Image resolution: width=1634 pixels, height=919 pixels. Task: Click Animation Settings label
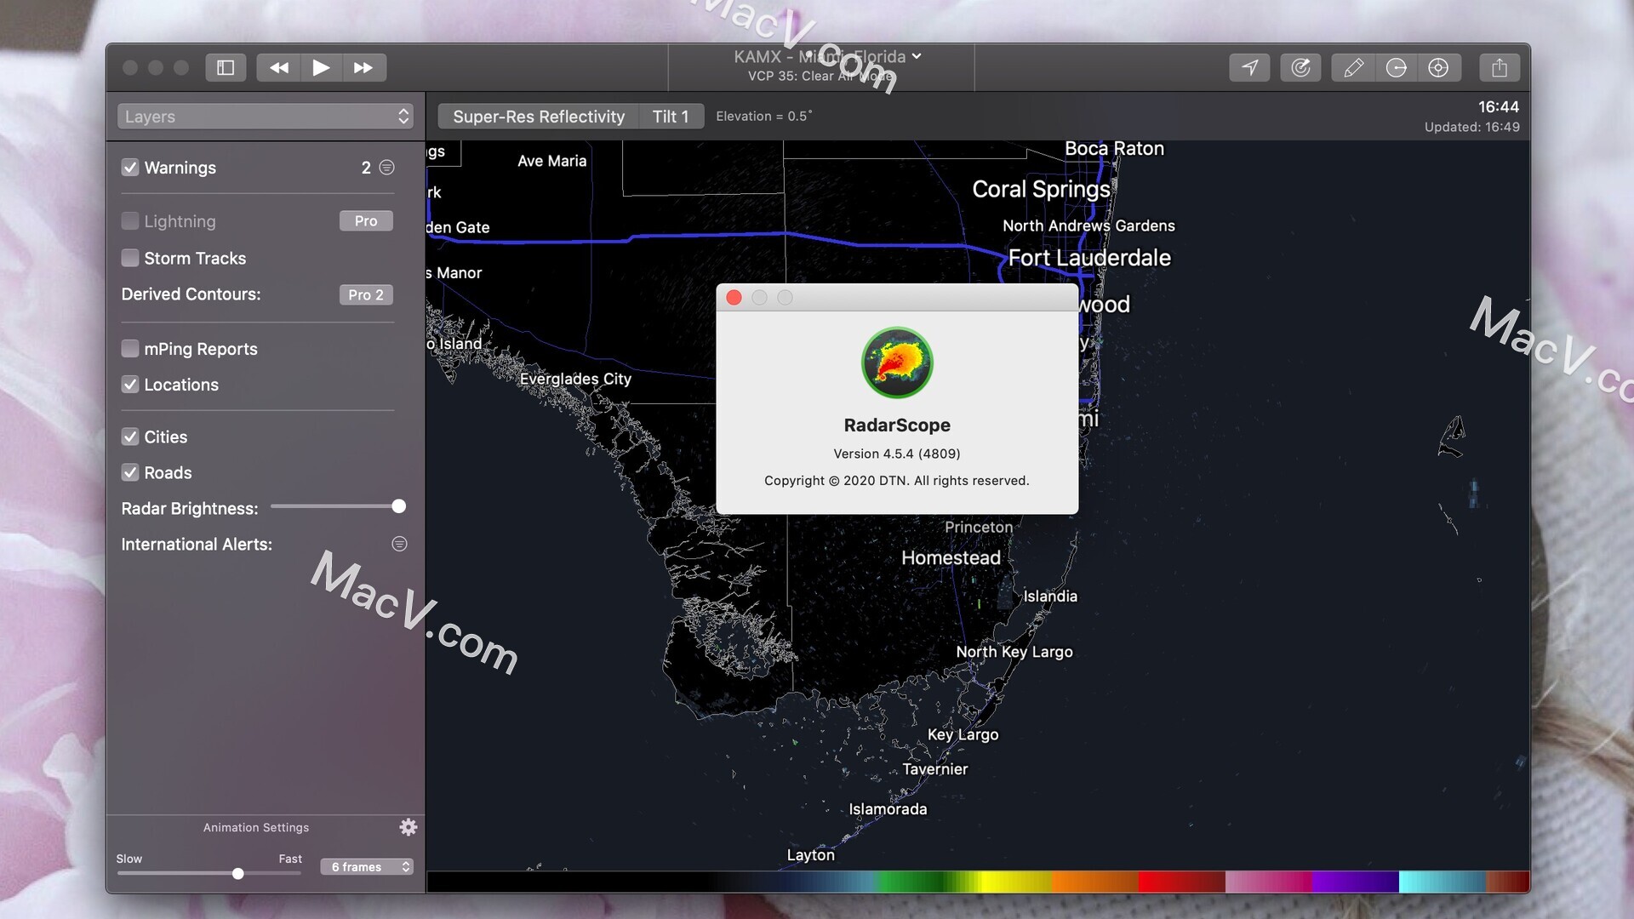tap(256, 827)
